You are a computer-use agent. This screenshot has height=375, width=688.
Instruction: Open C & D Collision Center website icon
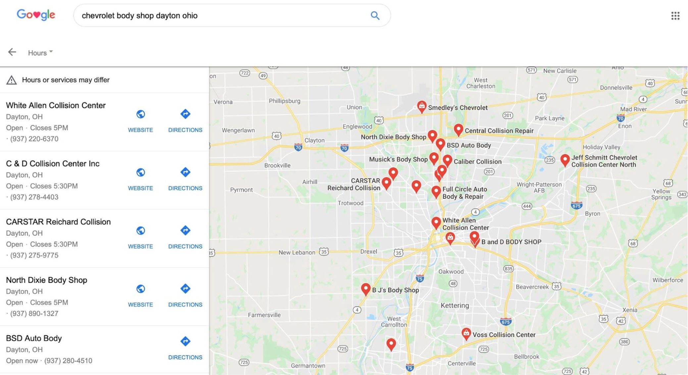tap(140, 172)
